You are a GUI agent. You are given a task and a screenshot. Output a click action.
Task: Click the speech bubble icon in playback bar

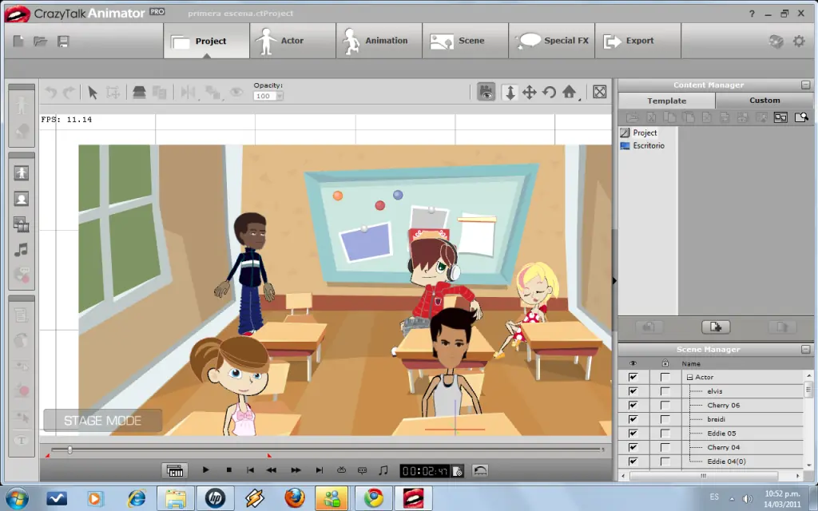[x=362, y=470]
